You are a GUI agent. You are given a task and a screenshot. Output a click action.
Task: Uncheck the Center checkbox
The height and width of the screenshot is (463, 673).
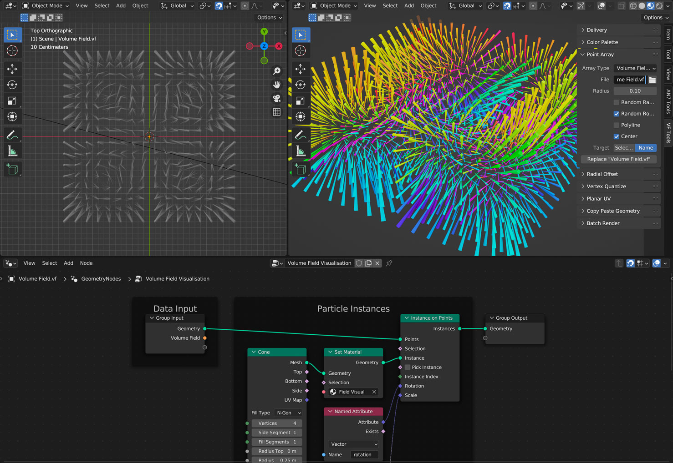coord(617,136)
